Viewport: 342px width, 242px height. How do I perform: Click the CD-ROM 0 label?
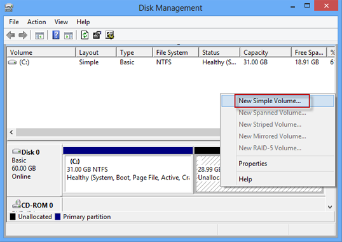point(37,205)
